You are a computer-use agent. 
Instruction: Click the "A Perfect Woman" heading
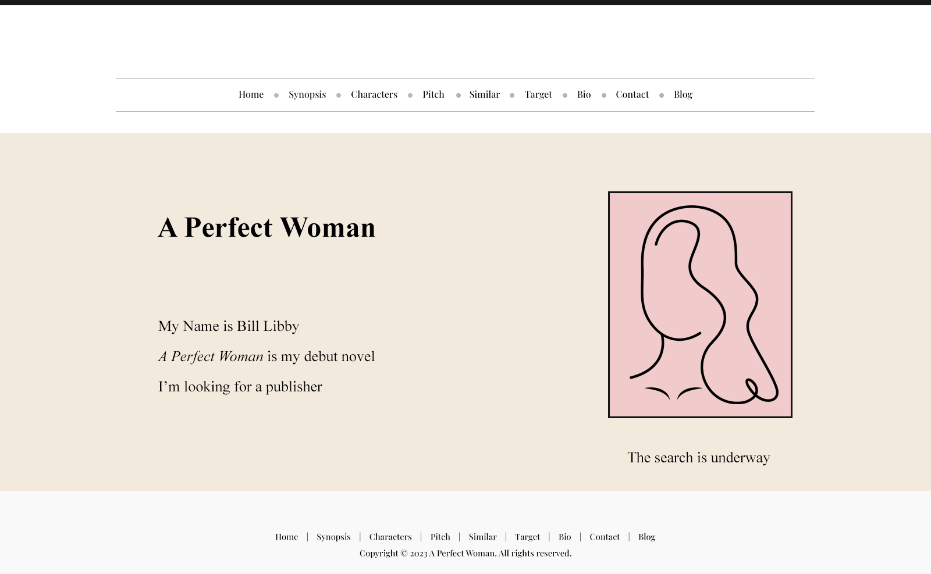266,227
